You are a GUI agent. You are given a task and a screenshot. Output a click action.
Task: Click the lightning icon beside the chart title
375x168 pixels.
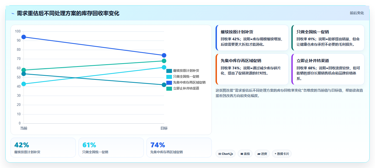(13, 13)
